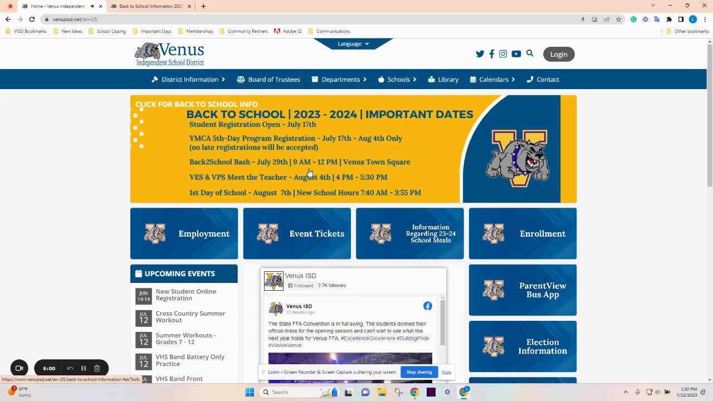Open File Explorer from taskbar
Viewport: 713px width, 401px height.
[382, 392]
